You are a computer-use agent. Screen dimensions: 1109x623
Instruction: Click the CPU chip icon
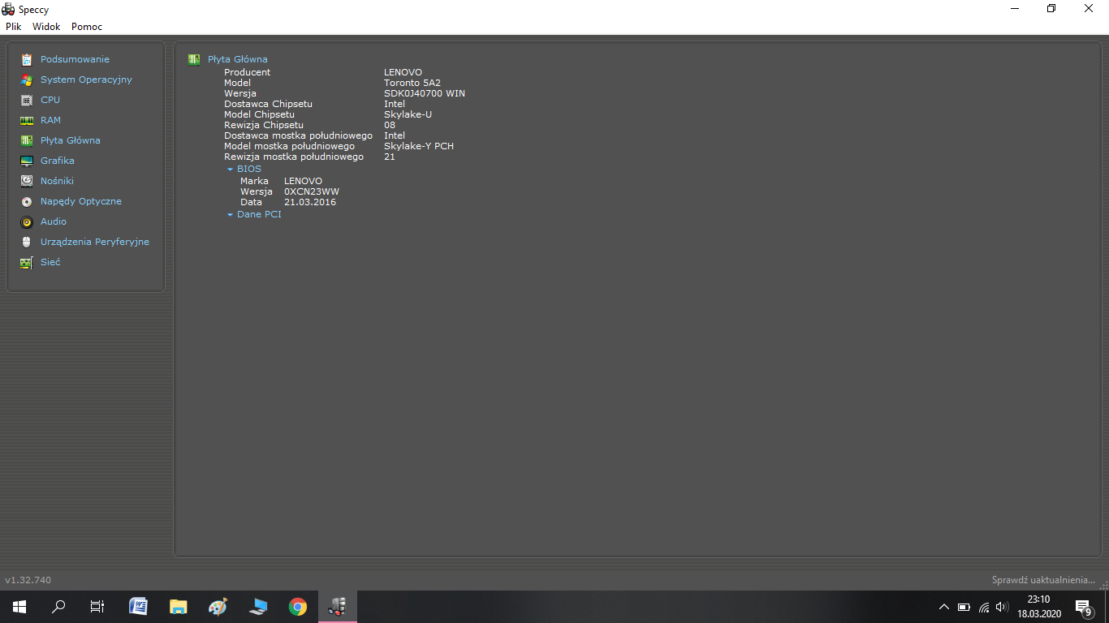click(x=27, y=100)
